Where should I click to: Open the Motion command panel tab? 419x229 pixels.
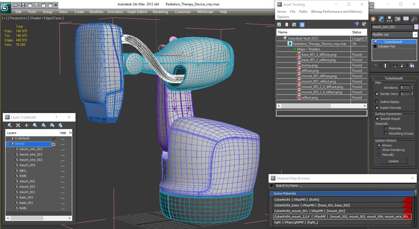click(398, 19)
